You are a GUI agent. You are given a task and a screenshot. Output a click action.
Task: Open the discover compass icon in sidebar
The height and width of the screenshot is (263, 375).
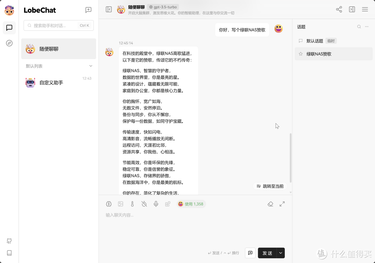point(9,43)
